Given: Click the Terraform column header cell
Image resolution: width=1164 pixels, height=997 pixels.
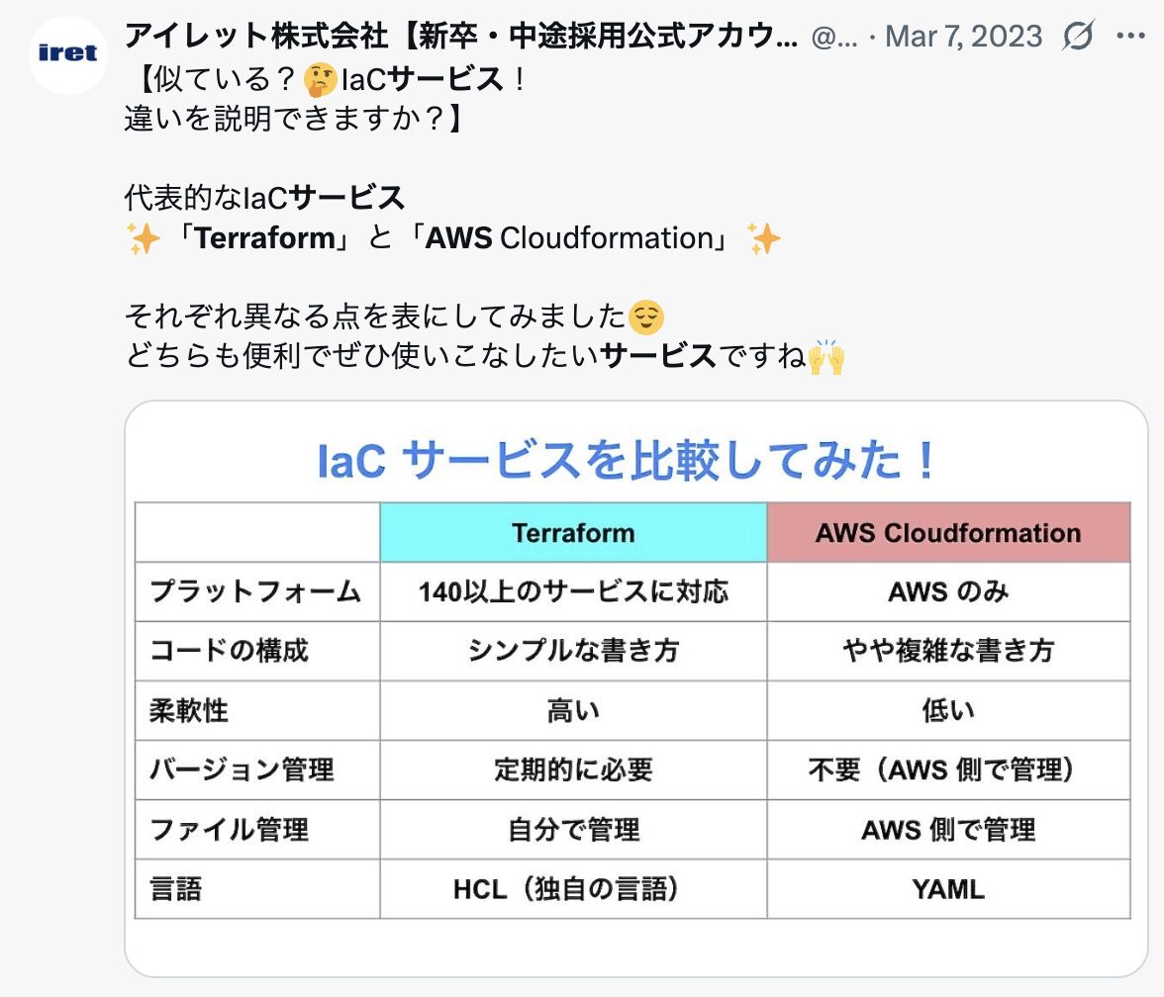Looking at the screenshot, I should (x=573, y=532).
